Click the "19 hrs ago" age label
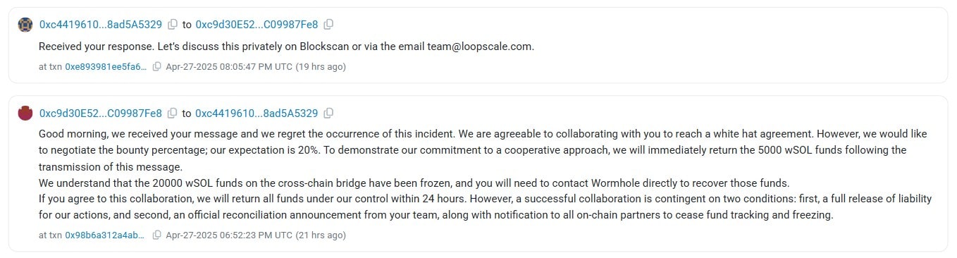957x258 pixels. (x=321, y=67)
